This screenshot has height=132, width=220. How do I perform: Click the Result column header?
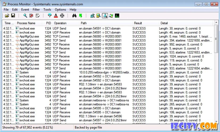(146, 23)
